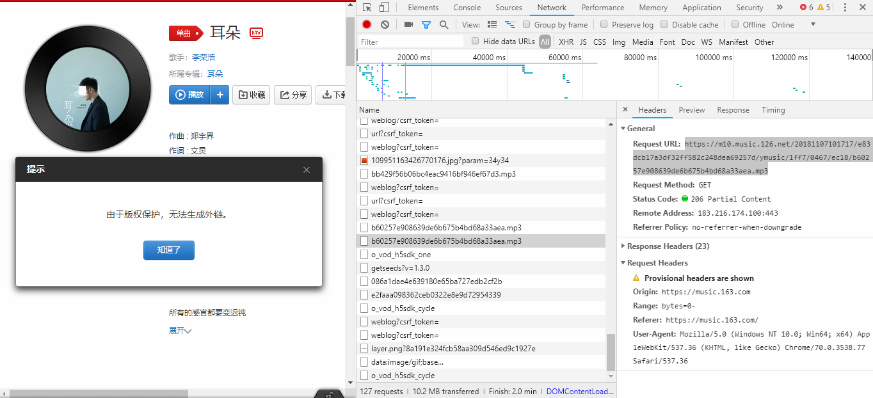Enable the Preserve log option
The width and height of the screenshot is (873, 398).
point(604,24)
